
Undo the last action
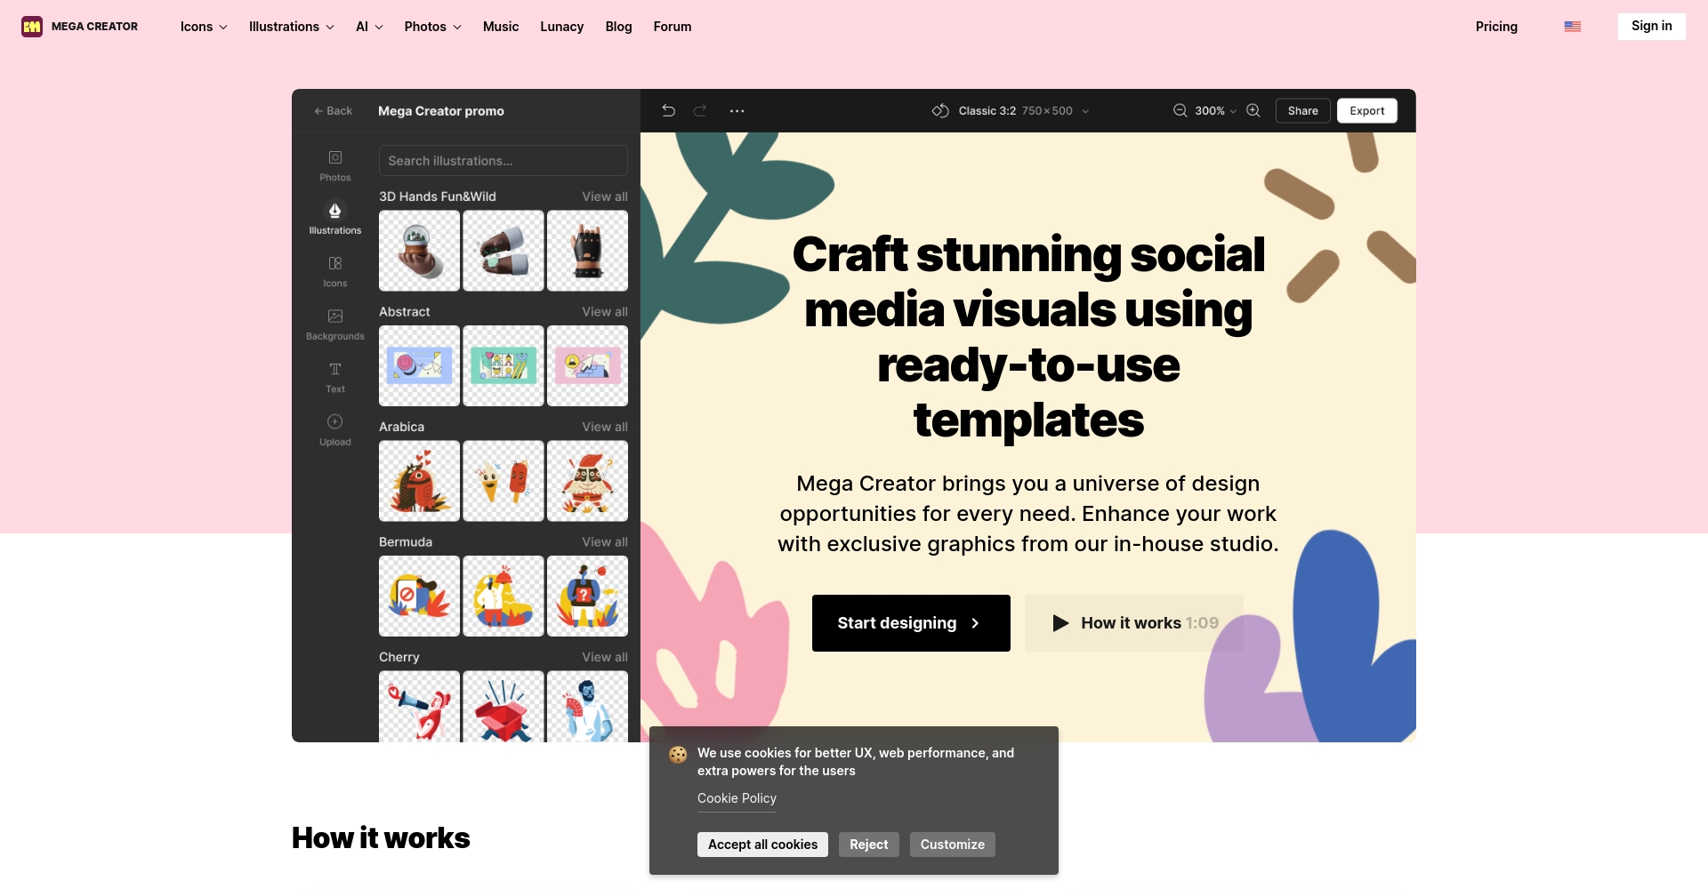point(669,110)
